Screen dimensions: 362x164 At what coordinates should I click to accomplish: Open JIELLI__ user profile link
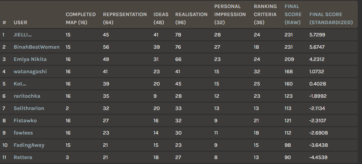click(23, 35)
